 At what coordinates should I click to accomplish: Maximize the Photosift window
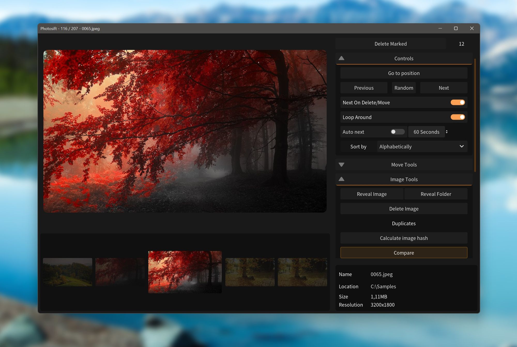click(x=456, y=28)
